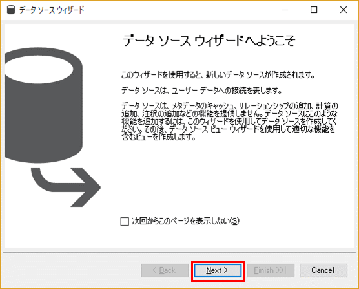Click the sentence about ユーザー データへの接続

[201, 91]
